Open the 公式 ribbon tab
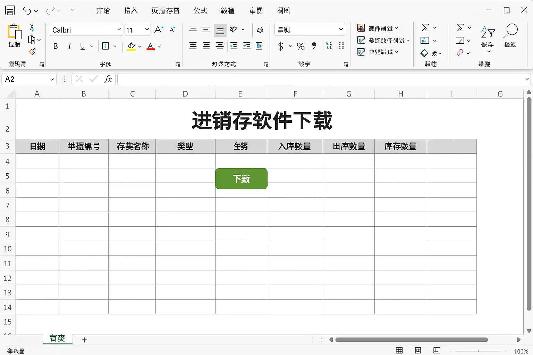The width and height of the screenshot is (533, 355). pyautogui.click(x=200, y=11)
